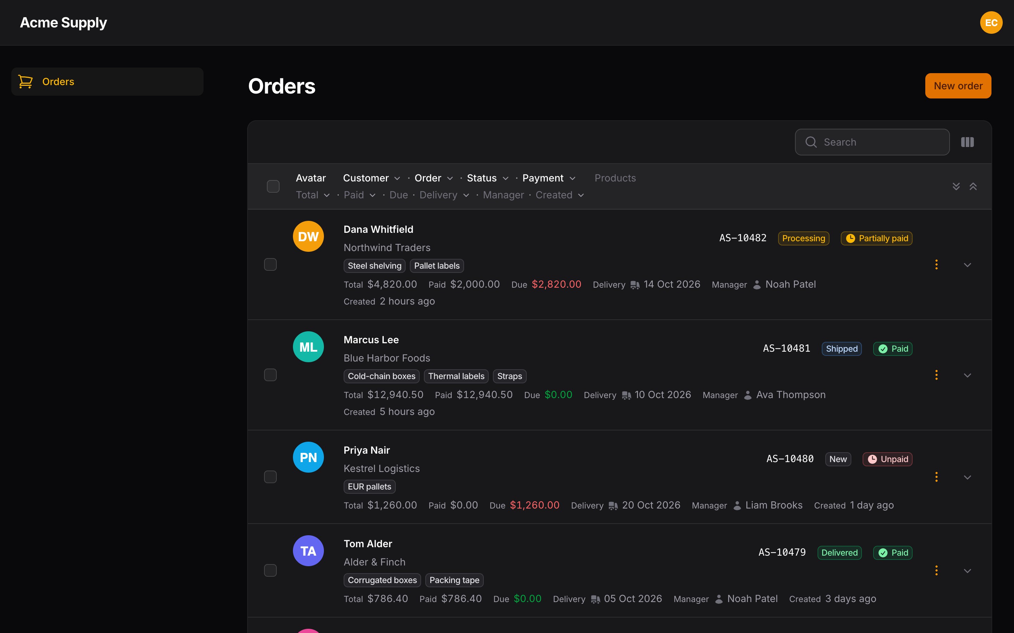Focus the Search input field
This screenshot has height=633, width=1014.
(x=872, y=142)
